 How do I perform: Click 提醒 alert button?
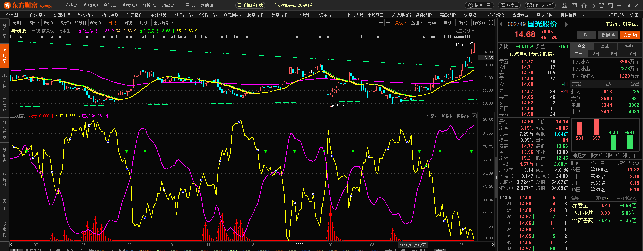608,35
